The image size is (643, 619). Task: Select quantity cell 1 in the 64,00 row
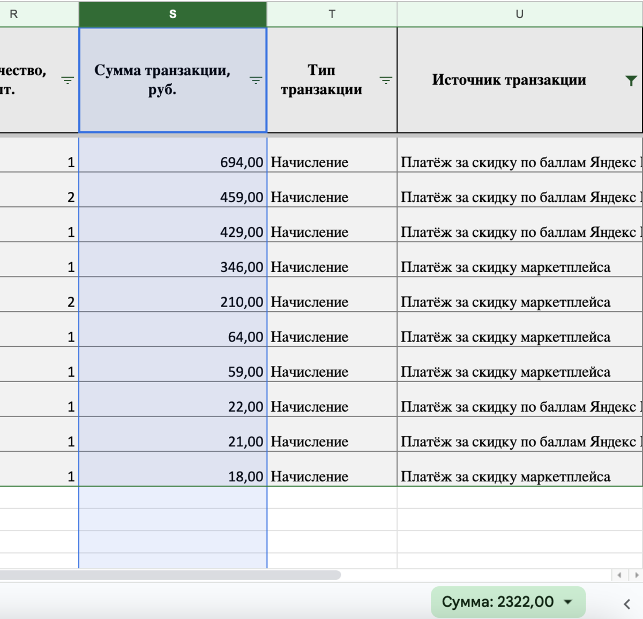[39, 329]
